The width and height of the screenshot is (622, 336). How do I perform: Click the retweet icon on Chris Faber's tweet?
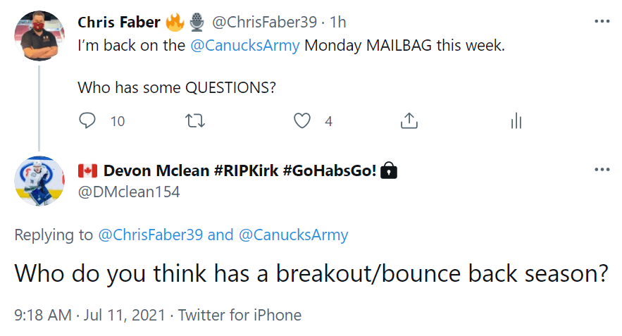coord(194,121)
